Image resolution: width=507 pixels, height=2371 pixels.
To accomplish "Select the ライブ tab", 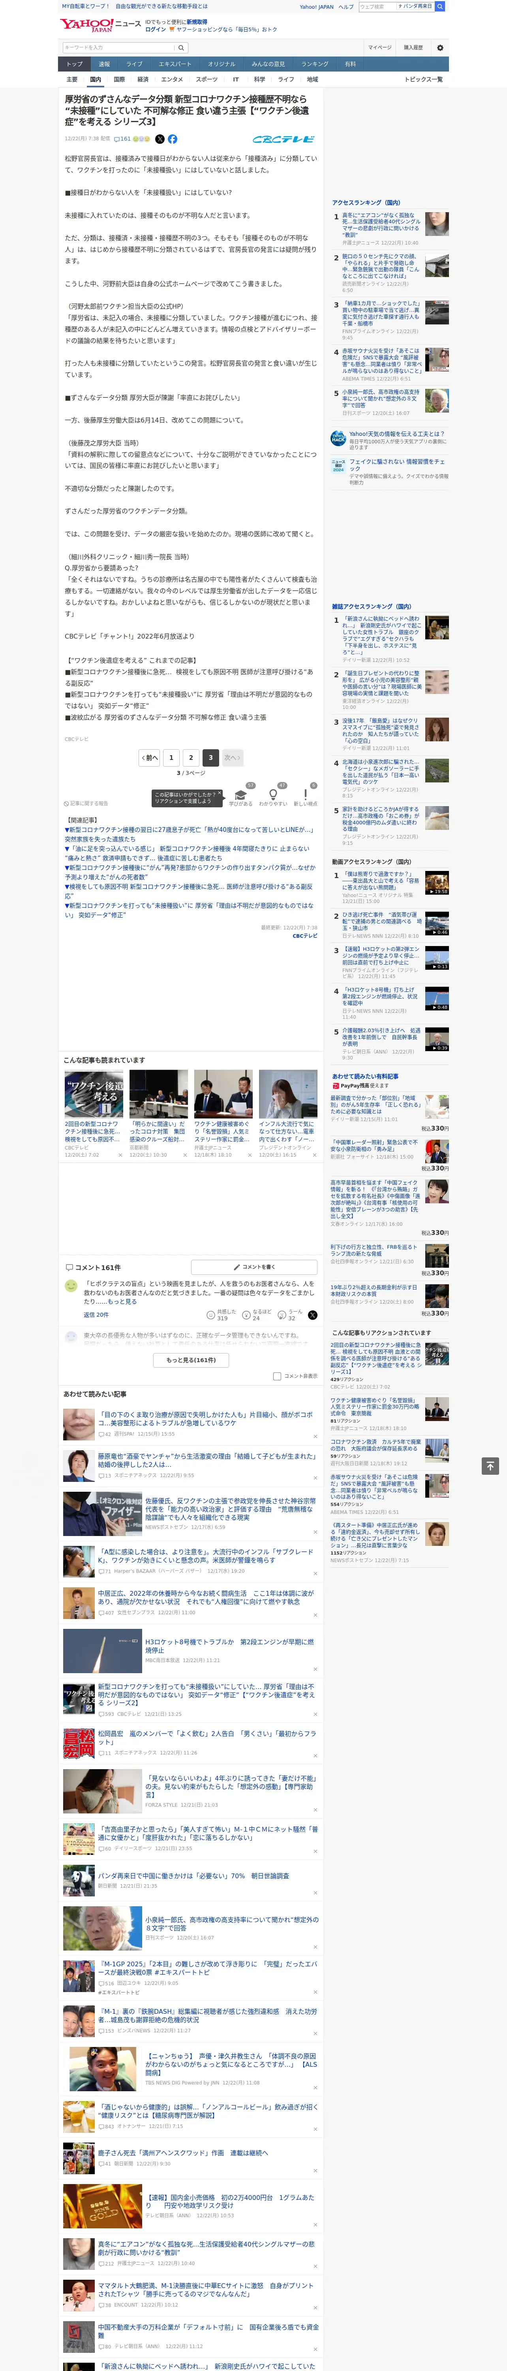I will 134,64.
